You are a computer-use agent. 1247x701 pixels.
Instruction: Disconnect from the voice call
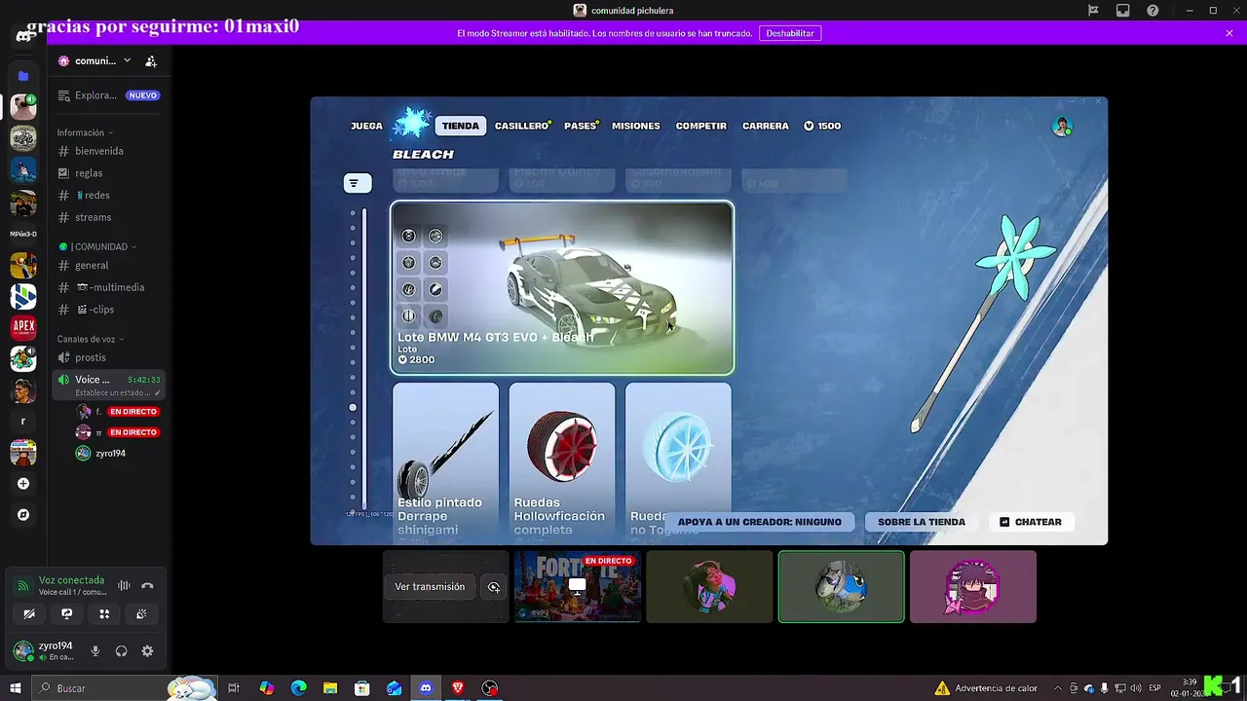click(148, 585)
